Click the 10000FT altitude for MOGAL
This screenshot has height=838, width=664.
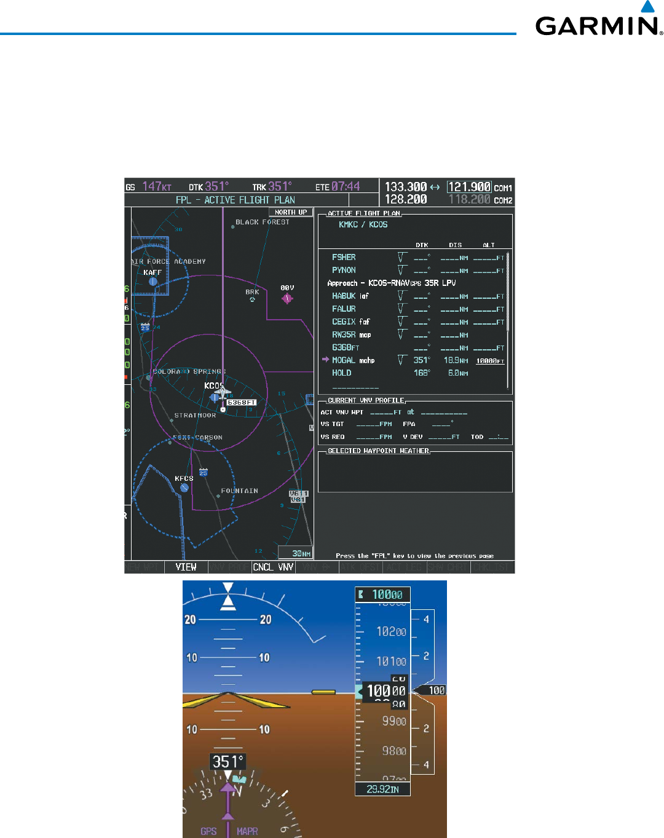(490, 361)
